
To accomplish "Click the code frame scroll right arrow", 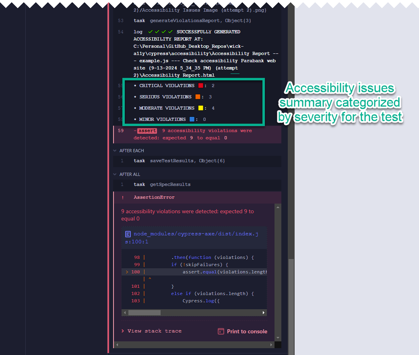I will tap(264, 312).
